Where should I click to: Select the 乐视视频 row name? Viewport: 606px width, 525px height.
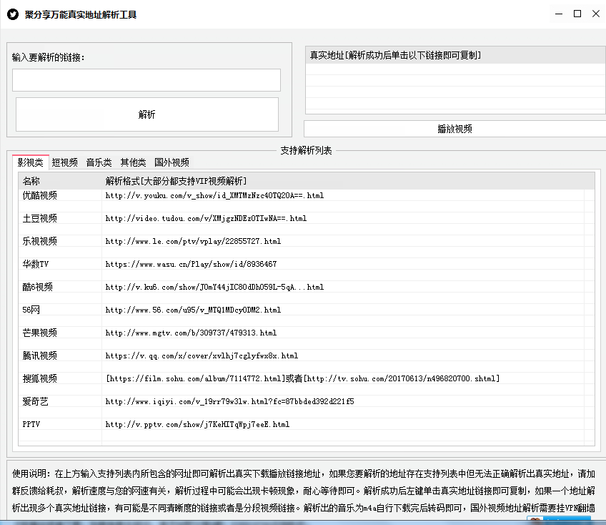coord(40,241)
